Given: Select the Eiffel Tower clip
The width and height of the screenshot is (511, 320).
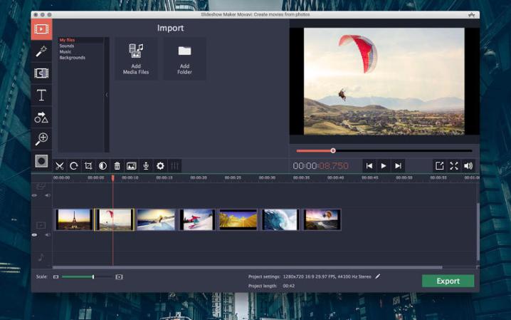Looking at the screenshot, I should (74, 220).
